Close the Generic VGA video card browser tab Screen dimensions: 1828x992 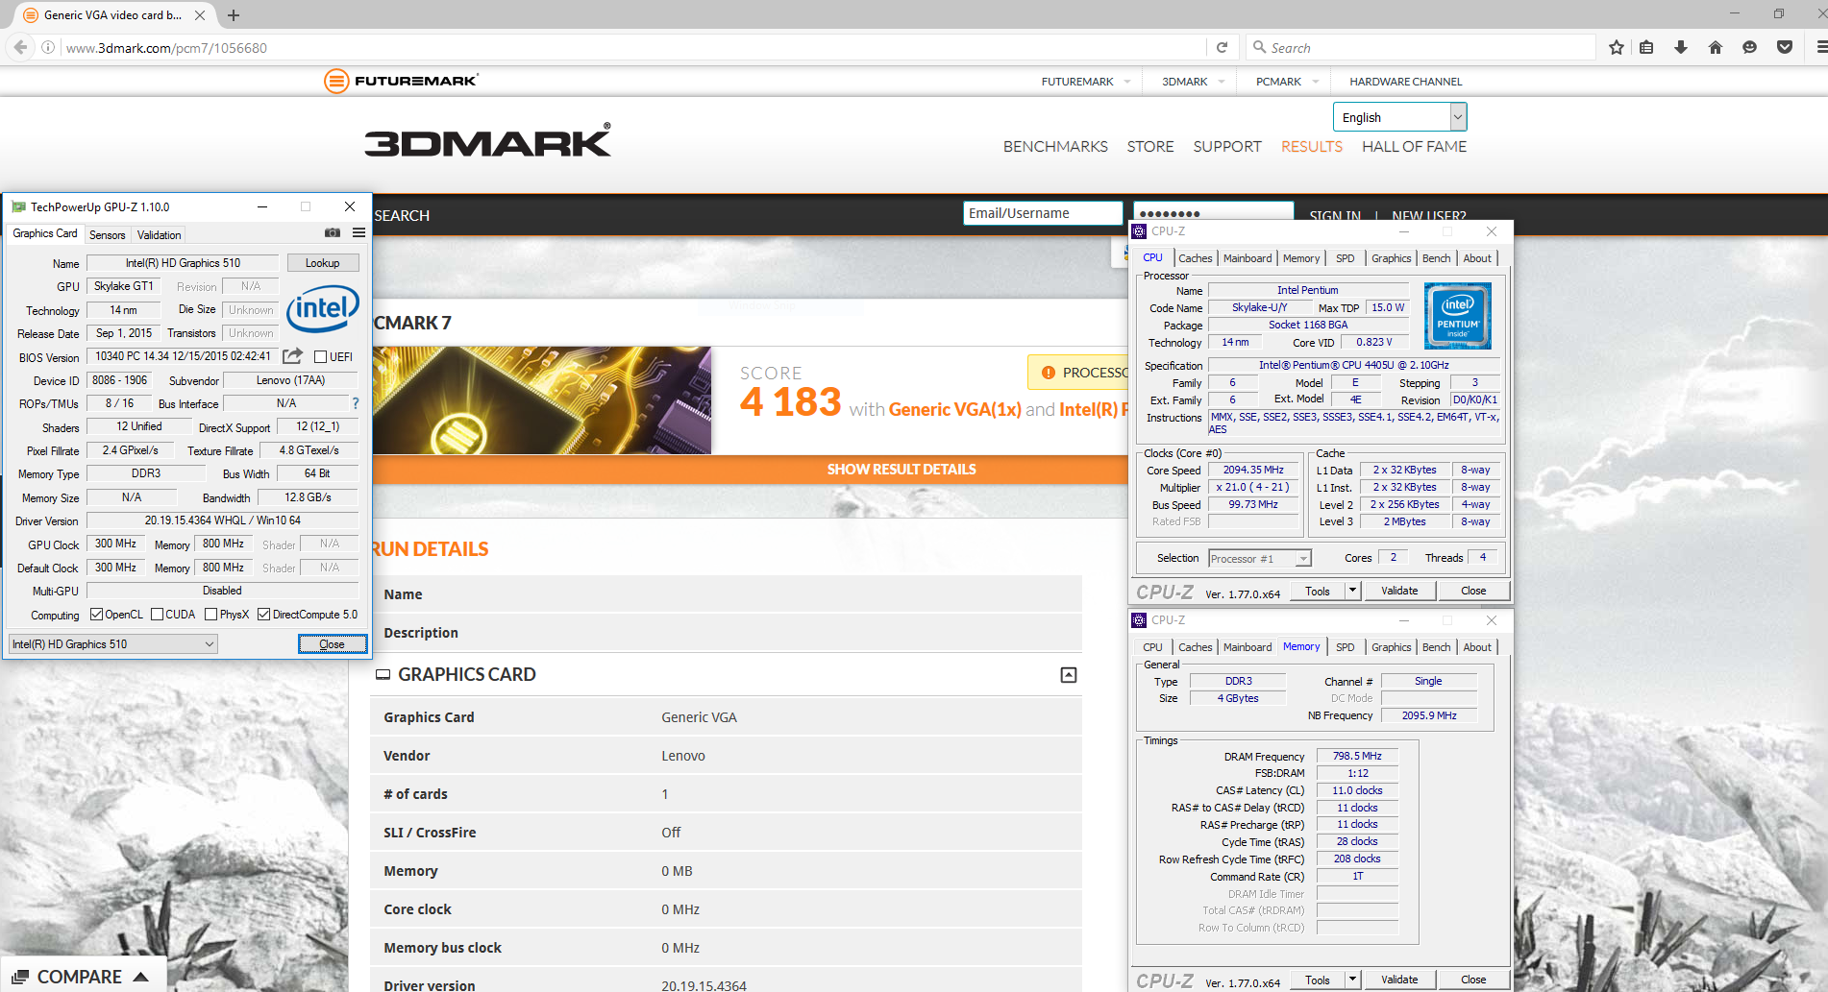pyautogui.click(x=200, y=15)
